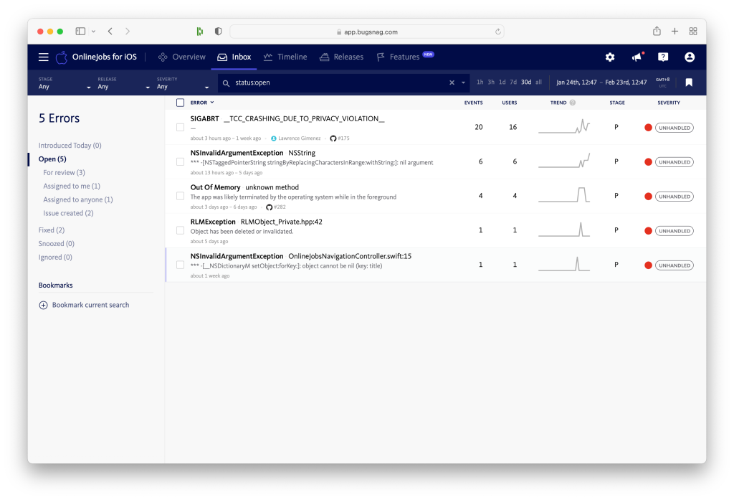Open the hamburger menu icon
The width and height of the screenshot is (734, 500).
pos(43,57)
